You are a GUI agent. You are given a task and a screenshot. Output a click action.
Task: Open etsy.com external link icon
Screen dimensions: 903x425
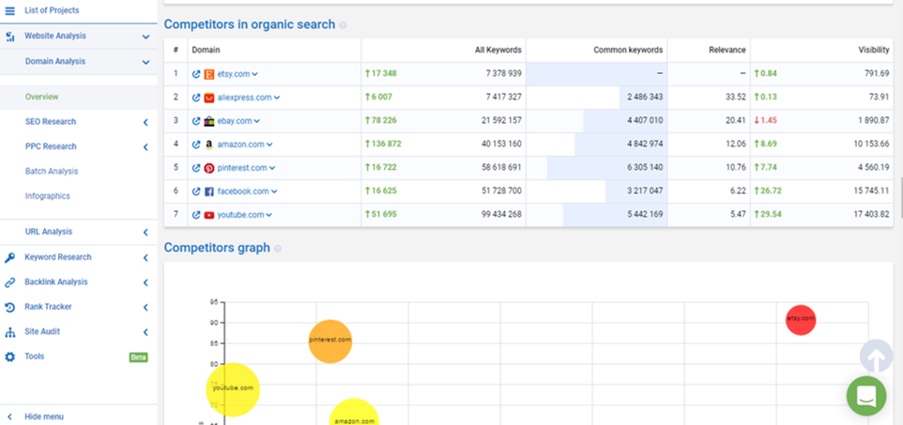(196, 74)
